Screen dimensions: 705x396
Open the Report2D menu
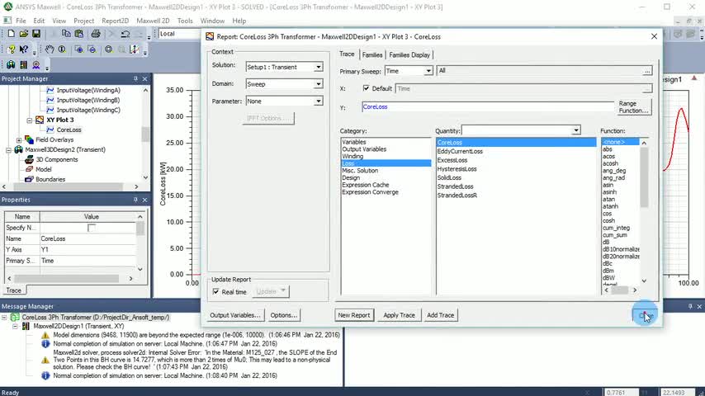click(115, 21)
